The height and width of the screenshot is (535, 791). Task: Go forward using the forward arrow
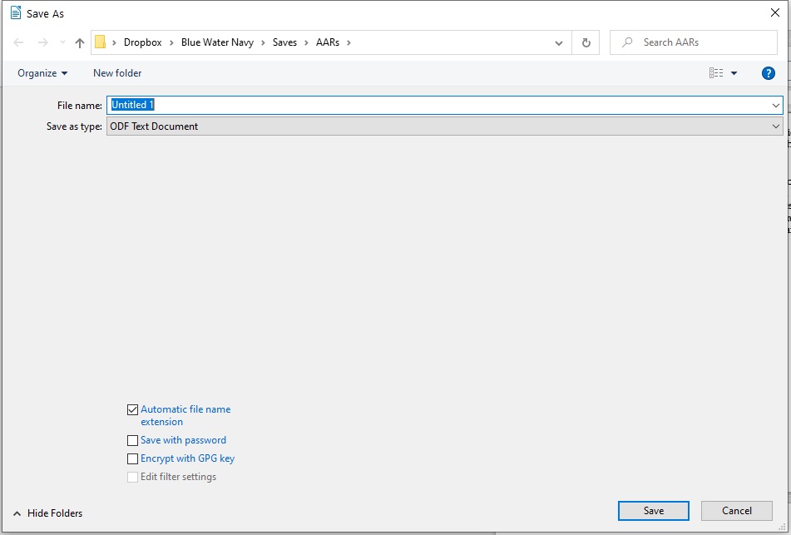click(x=43, y=42)
